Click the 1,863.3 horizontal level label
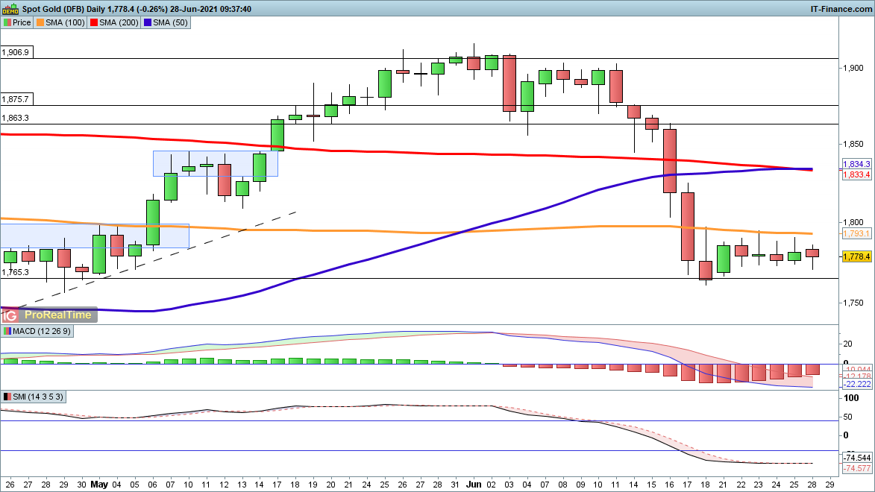Image resolution: width=875 pixels, height=492 pixels. click(x=15, y=118)
